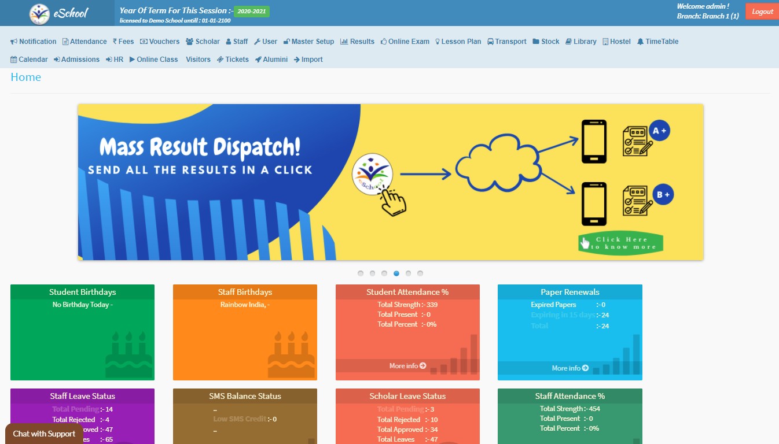Expand the Master Setup menu
779x444 pixels.
308,42
